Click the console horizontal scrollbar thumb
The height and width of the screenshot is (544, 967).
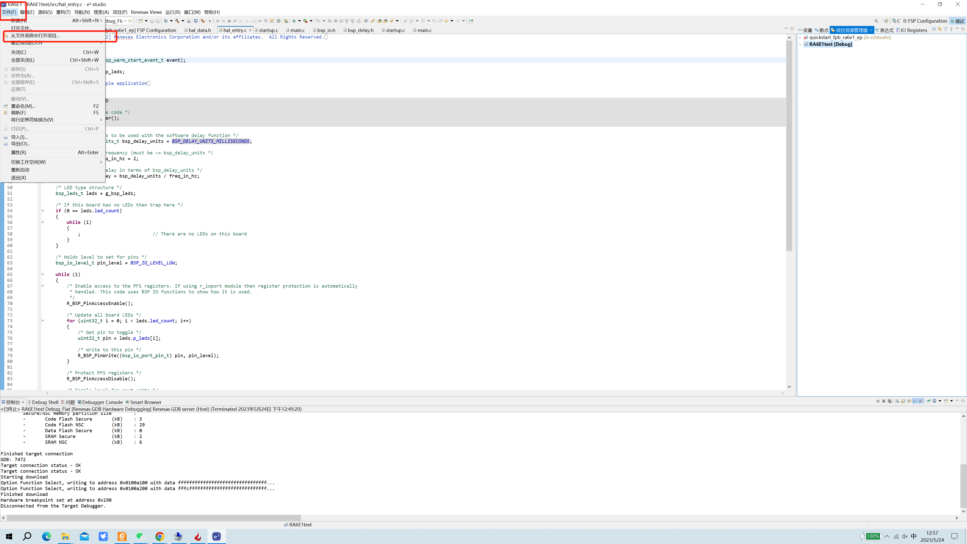(x=154, y=518)
